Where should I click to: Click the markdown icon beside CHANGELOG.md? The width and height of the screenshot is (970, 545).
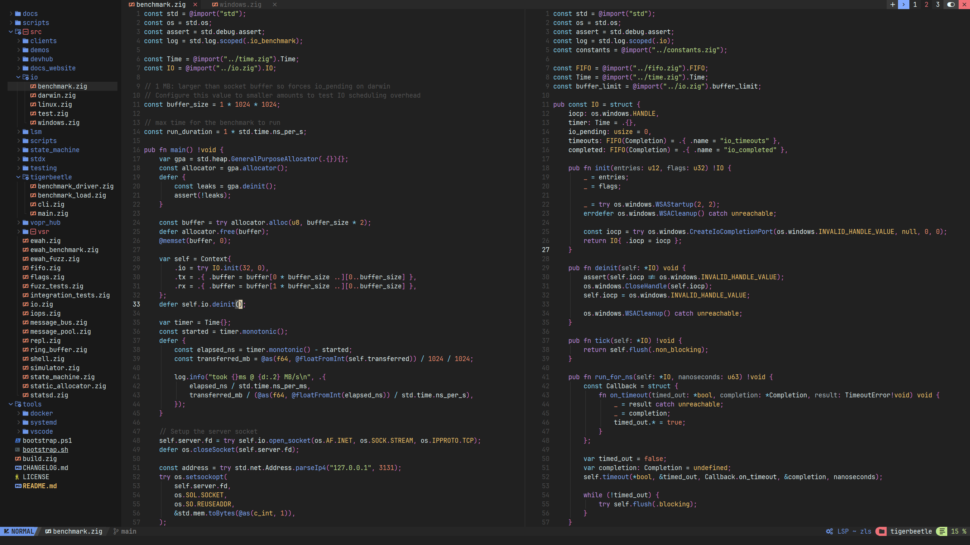(18, 468)
